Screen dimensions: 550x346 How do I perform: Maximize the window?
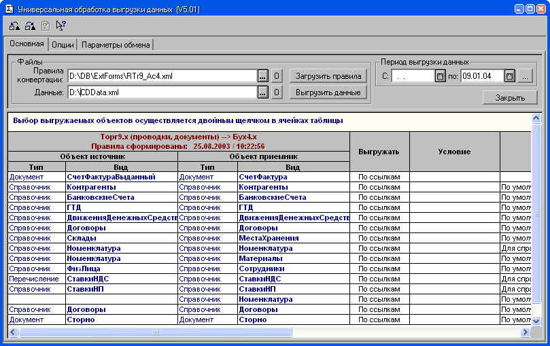tap(530, 9)
